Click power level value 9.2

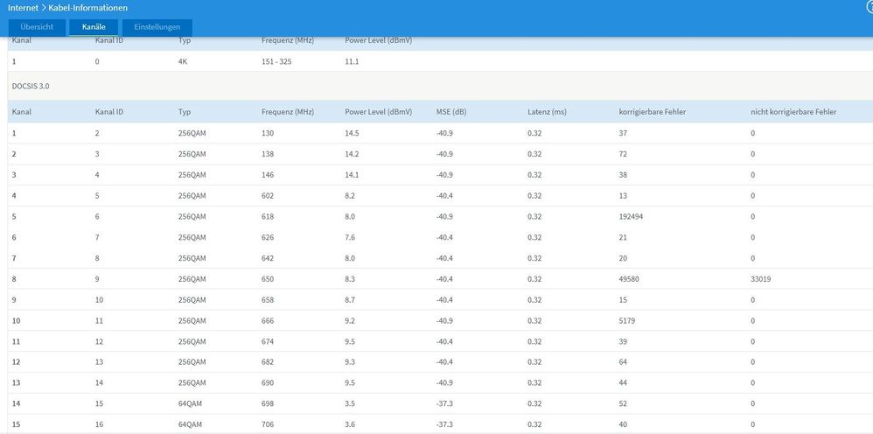click(350, 321)
